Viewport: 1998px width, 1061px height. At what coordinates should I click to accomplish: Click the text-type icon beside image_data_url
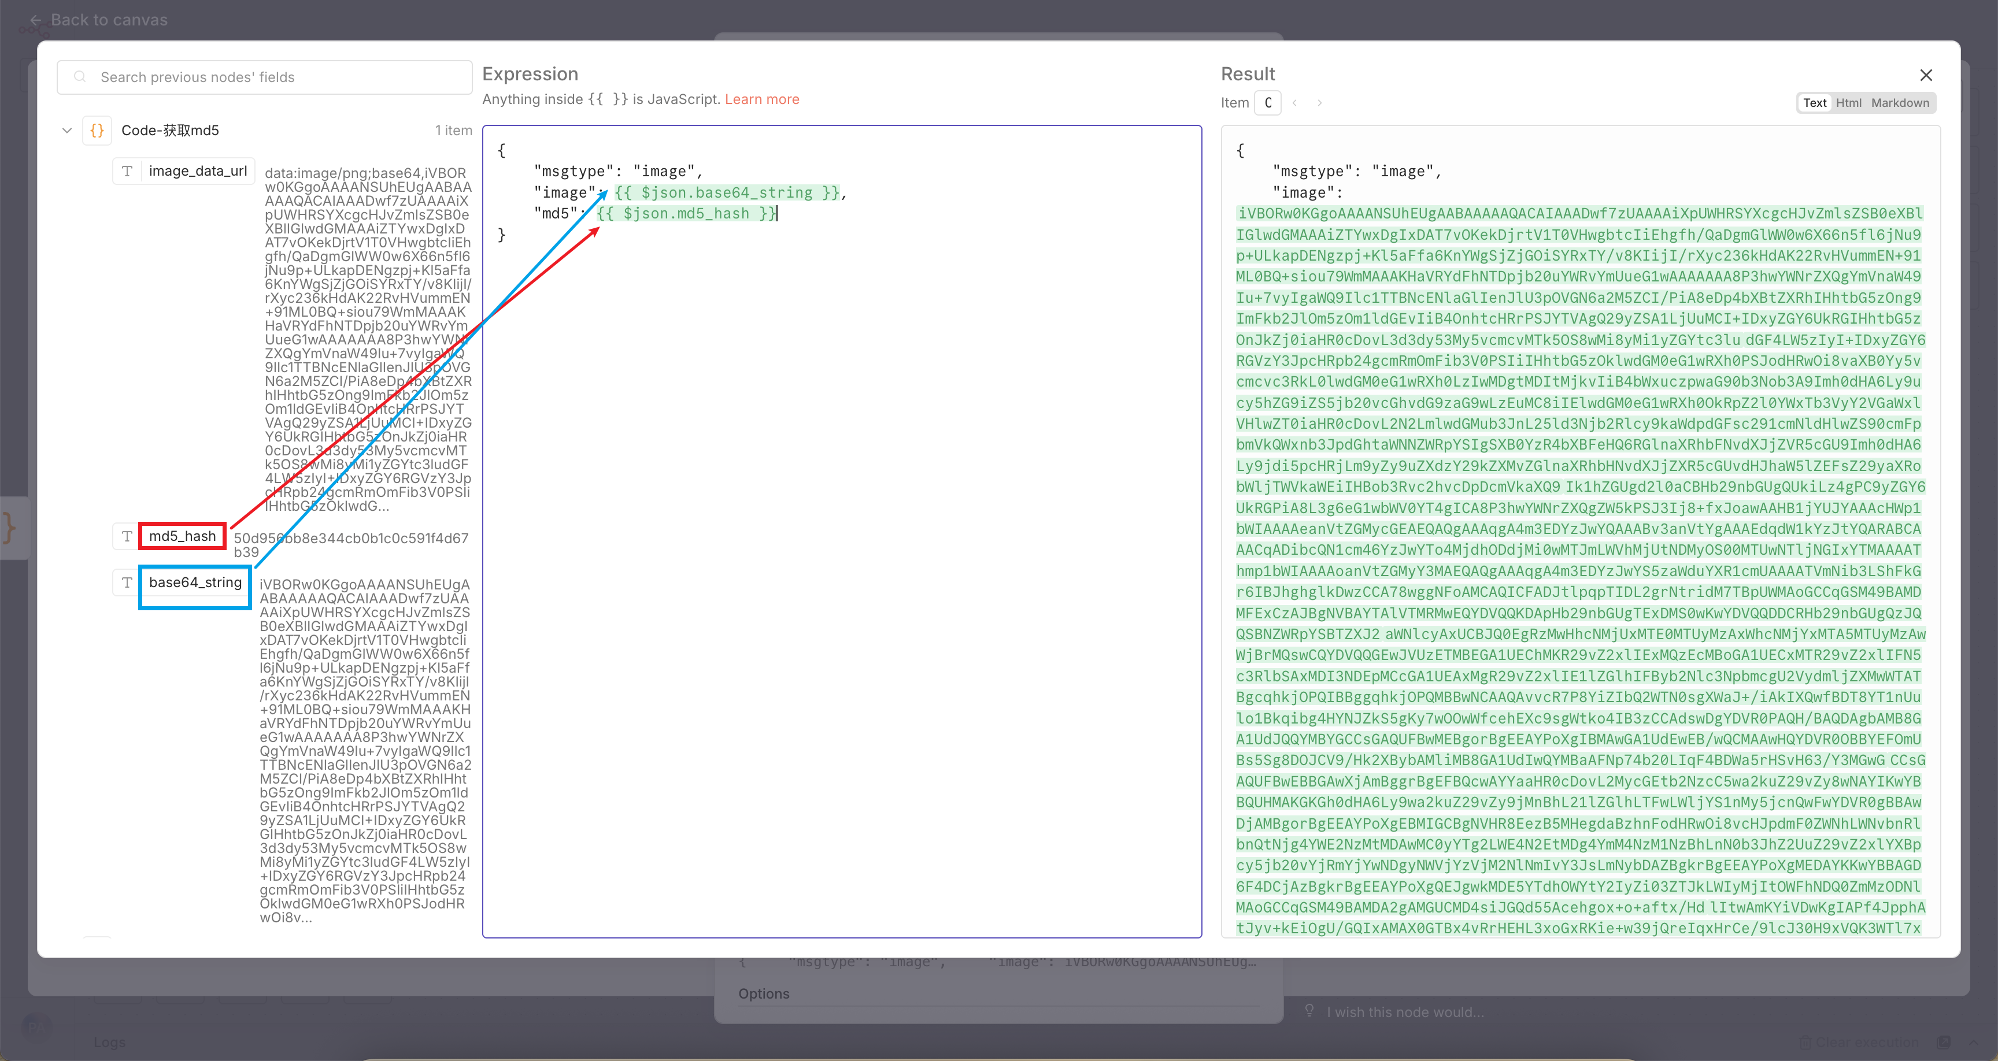[127, 172]
